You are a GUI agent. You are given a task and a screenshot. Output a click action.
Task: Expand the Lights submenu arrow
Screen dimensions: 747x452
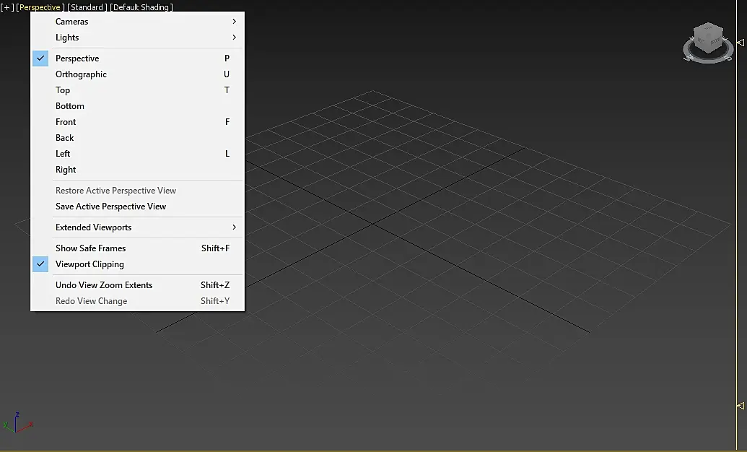point(234,38)
